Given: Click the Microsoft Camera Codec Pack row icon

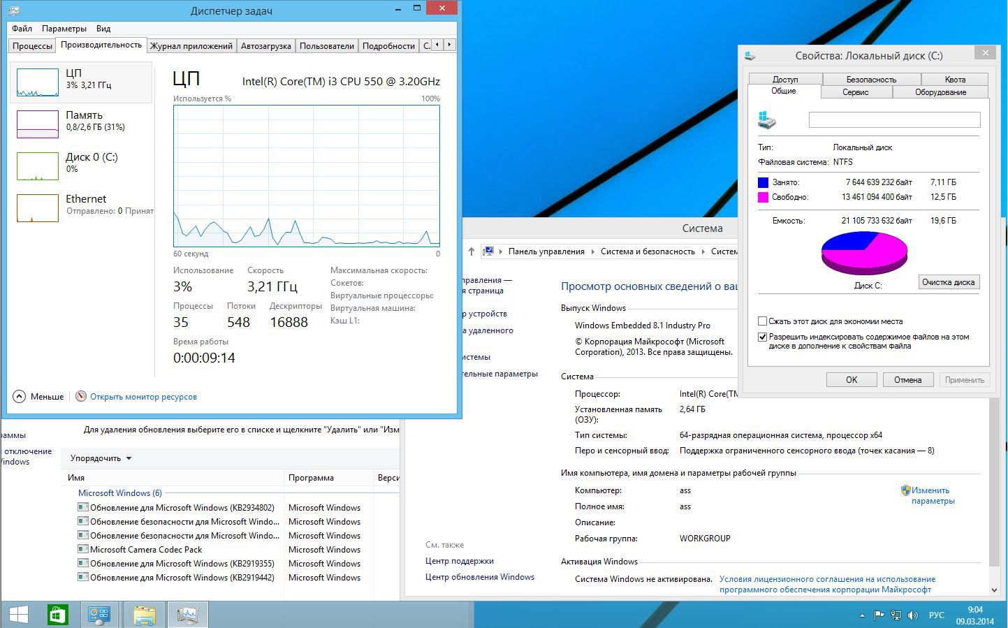Looking at the screenshot, I should (83, 549).
